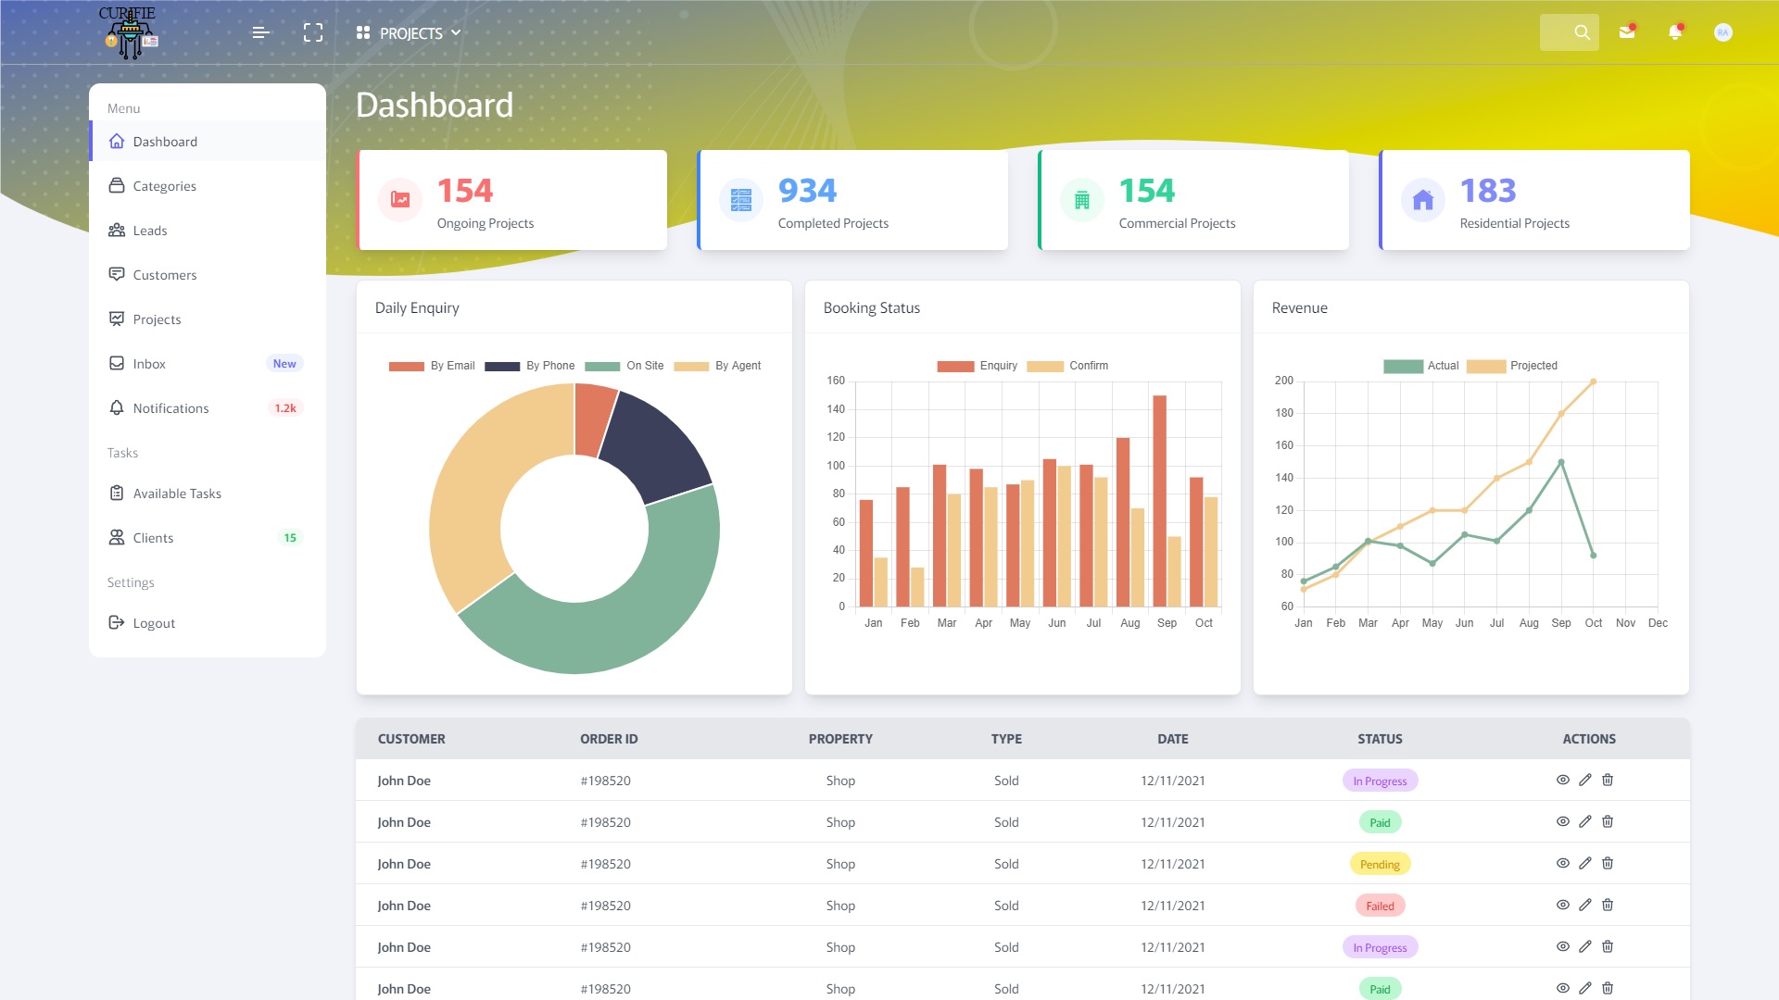Sort table by PROPERTY column header
The width and height of the screenshot is (1779, 1000).
(x=840, y=739)
